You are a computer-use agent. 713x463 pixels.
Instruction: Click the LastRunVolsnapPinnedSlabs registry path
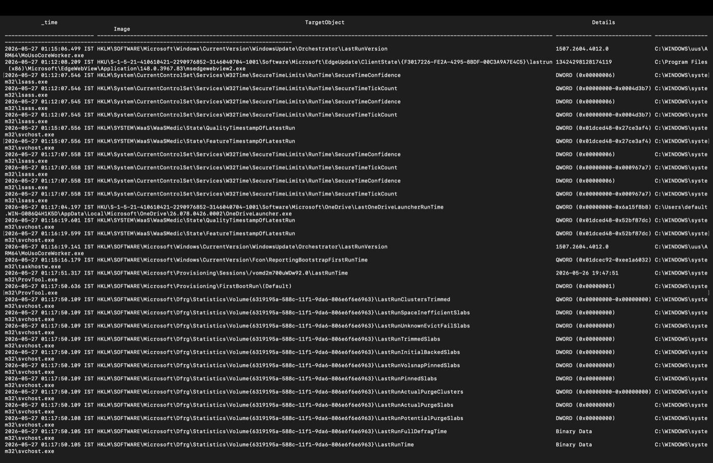point(279,366)
